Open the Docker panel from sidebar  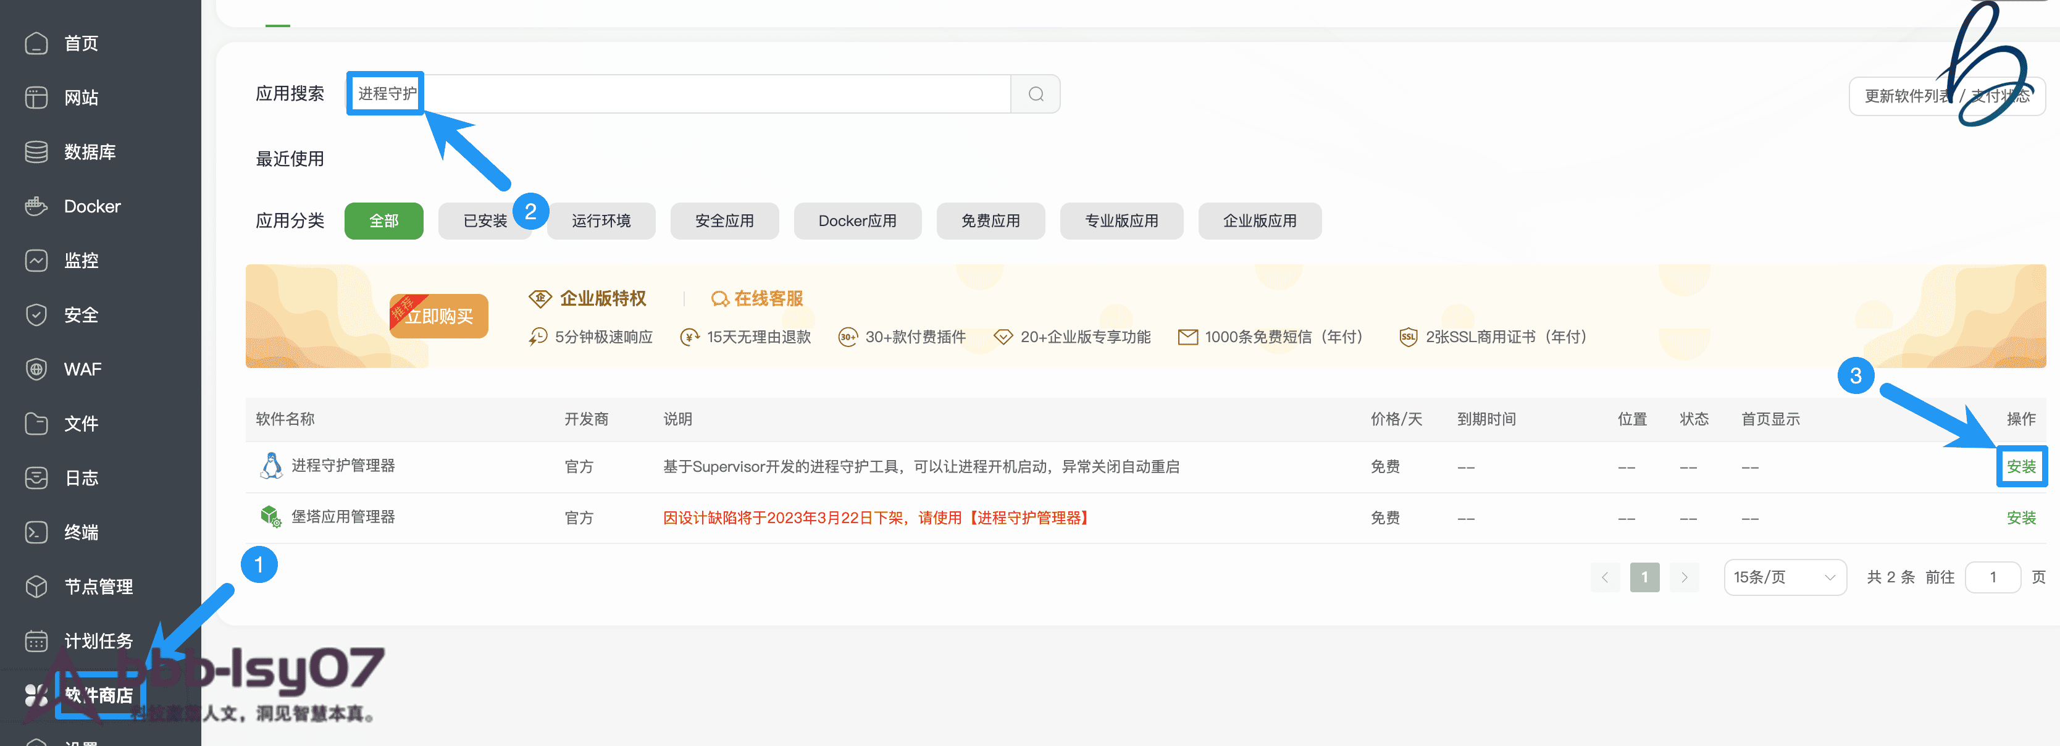92,206
